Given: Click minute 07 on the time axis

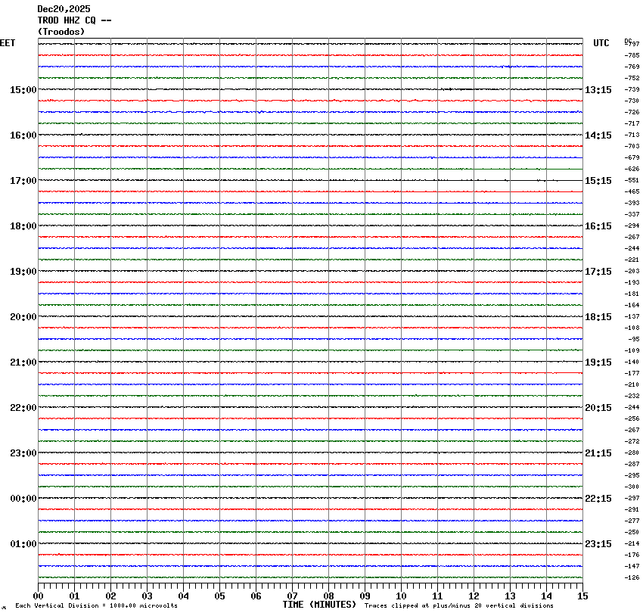Looking at the screenshot, I should click(x=293, y=596).
